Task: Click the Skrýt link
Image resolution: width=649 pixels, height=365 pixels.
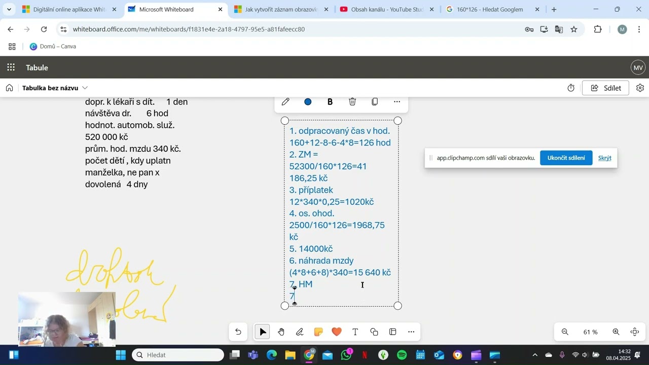Action: pos(605,158)
